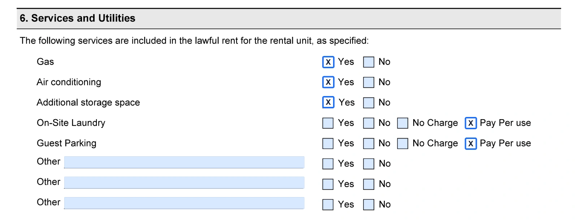Check the No box for Air conditioning
This screenshot has width=578, height=222.
coord(368,82)
